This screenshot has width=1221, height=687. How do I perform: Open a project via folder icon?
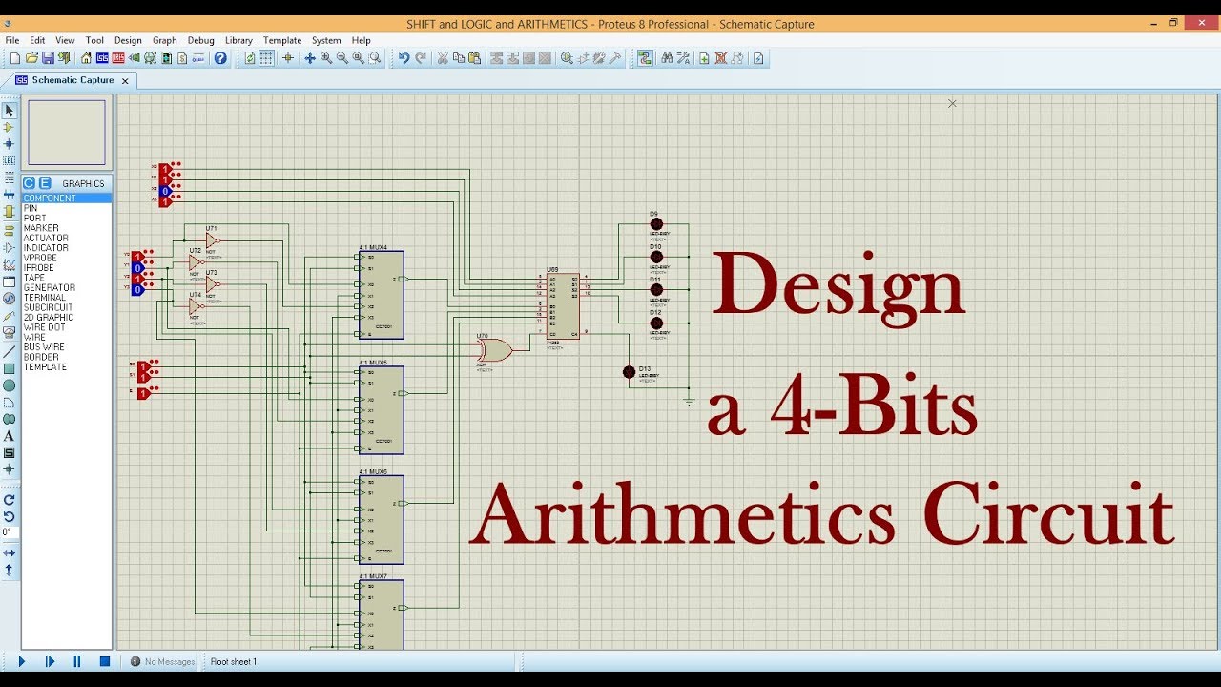point(31,58)
